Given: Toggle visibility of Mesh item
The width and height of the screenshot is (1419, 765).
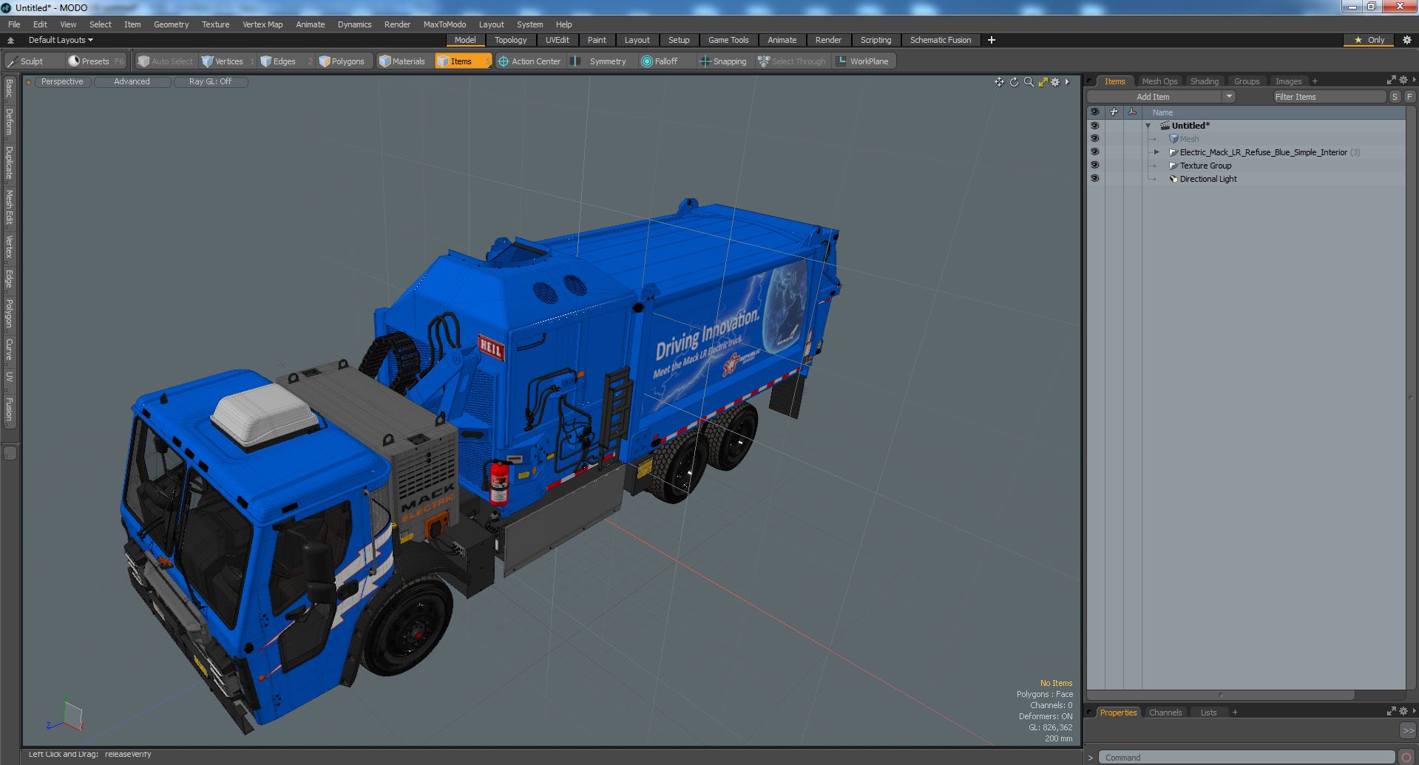Looking at the screenshot, I should 1094,139.
